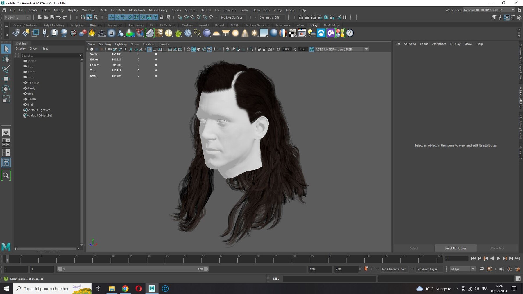The width and height of the screenshot is (523, 294).
Task: Click the V-Ray plug power shelf icon
Action: click(44, 33)
